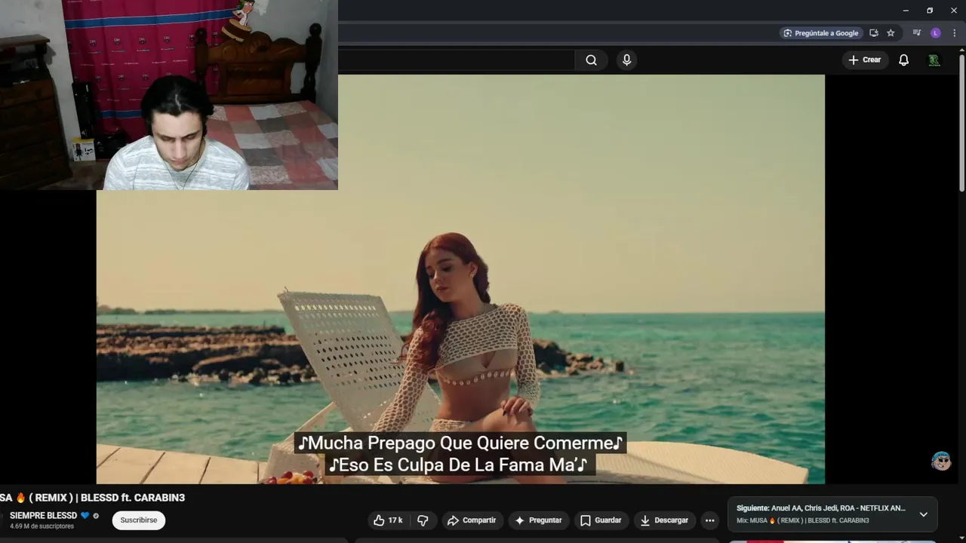The image size is (966, 543).
Task: Subscribe using the Suscribirse button
Action: coord(139,520)
